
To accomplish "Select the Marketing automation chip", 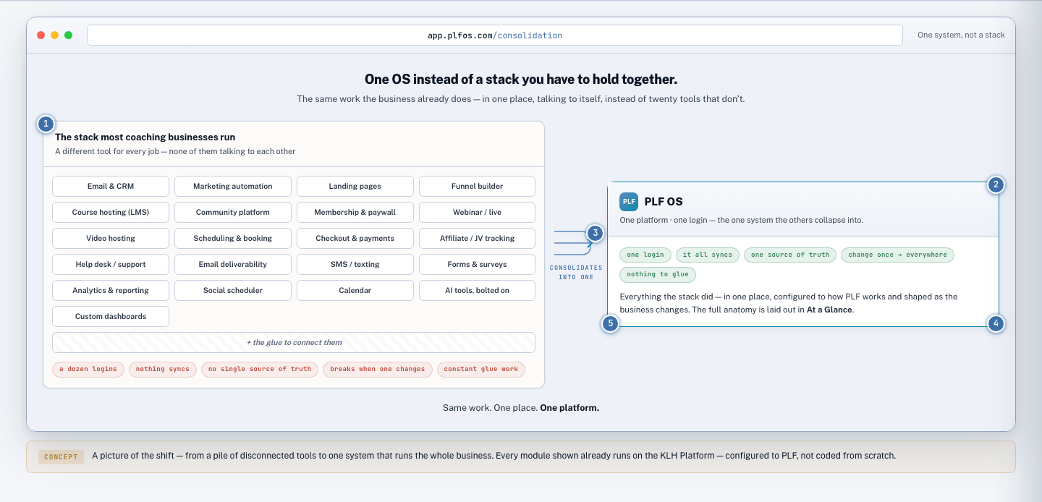I will (x=233, y=186).
